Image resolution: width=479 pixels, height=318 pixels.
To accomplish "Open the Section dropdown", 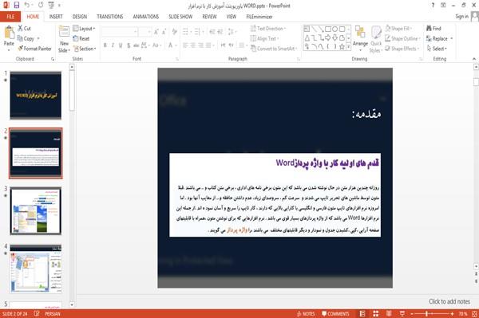I will [85, 49].
